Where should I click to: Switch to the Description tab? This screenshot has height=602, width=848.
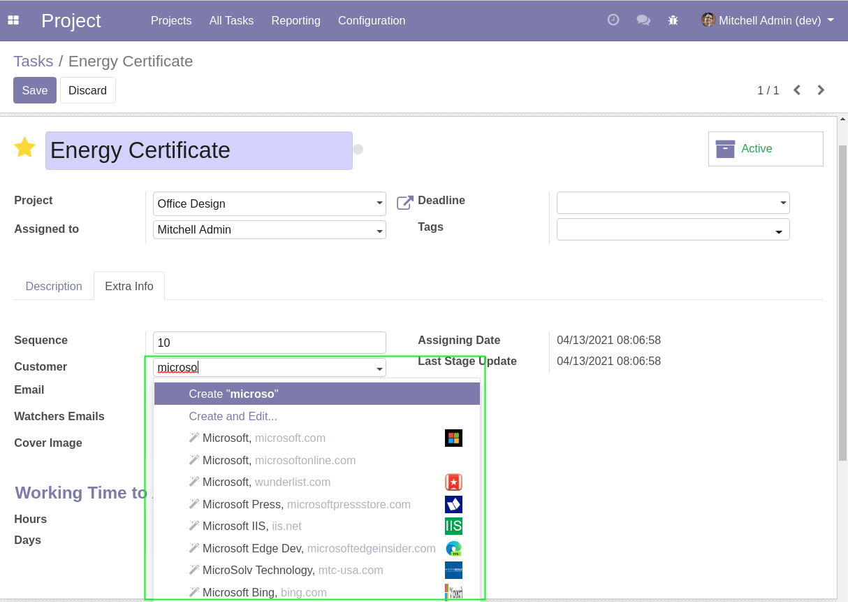pyautogui.click(x=54, y=286)
